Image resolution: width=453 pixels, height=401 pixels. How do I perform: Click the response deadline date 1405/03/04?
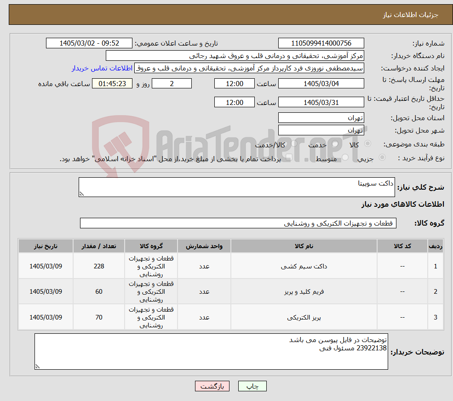click(321, 83)
